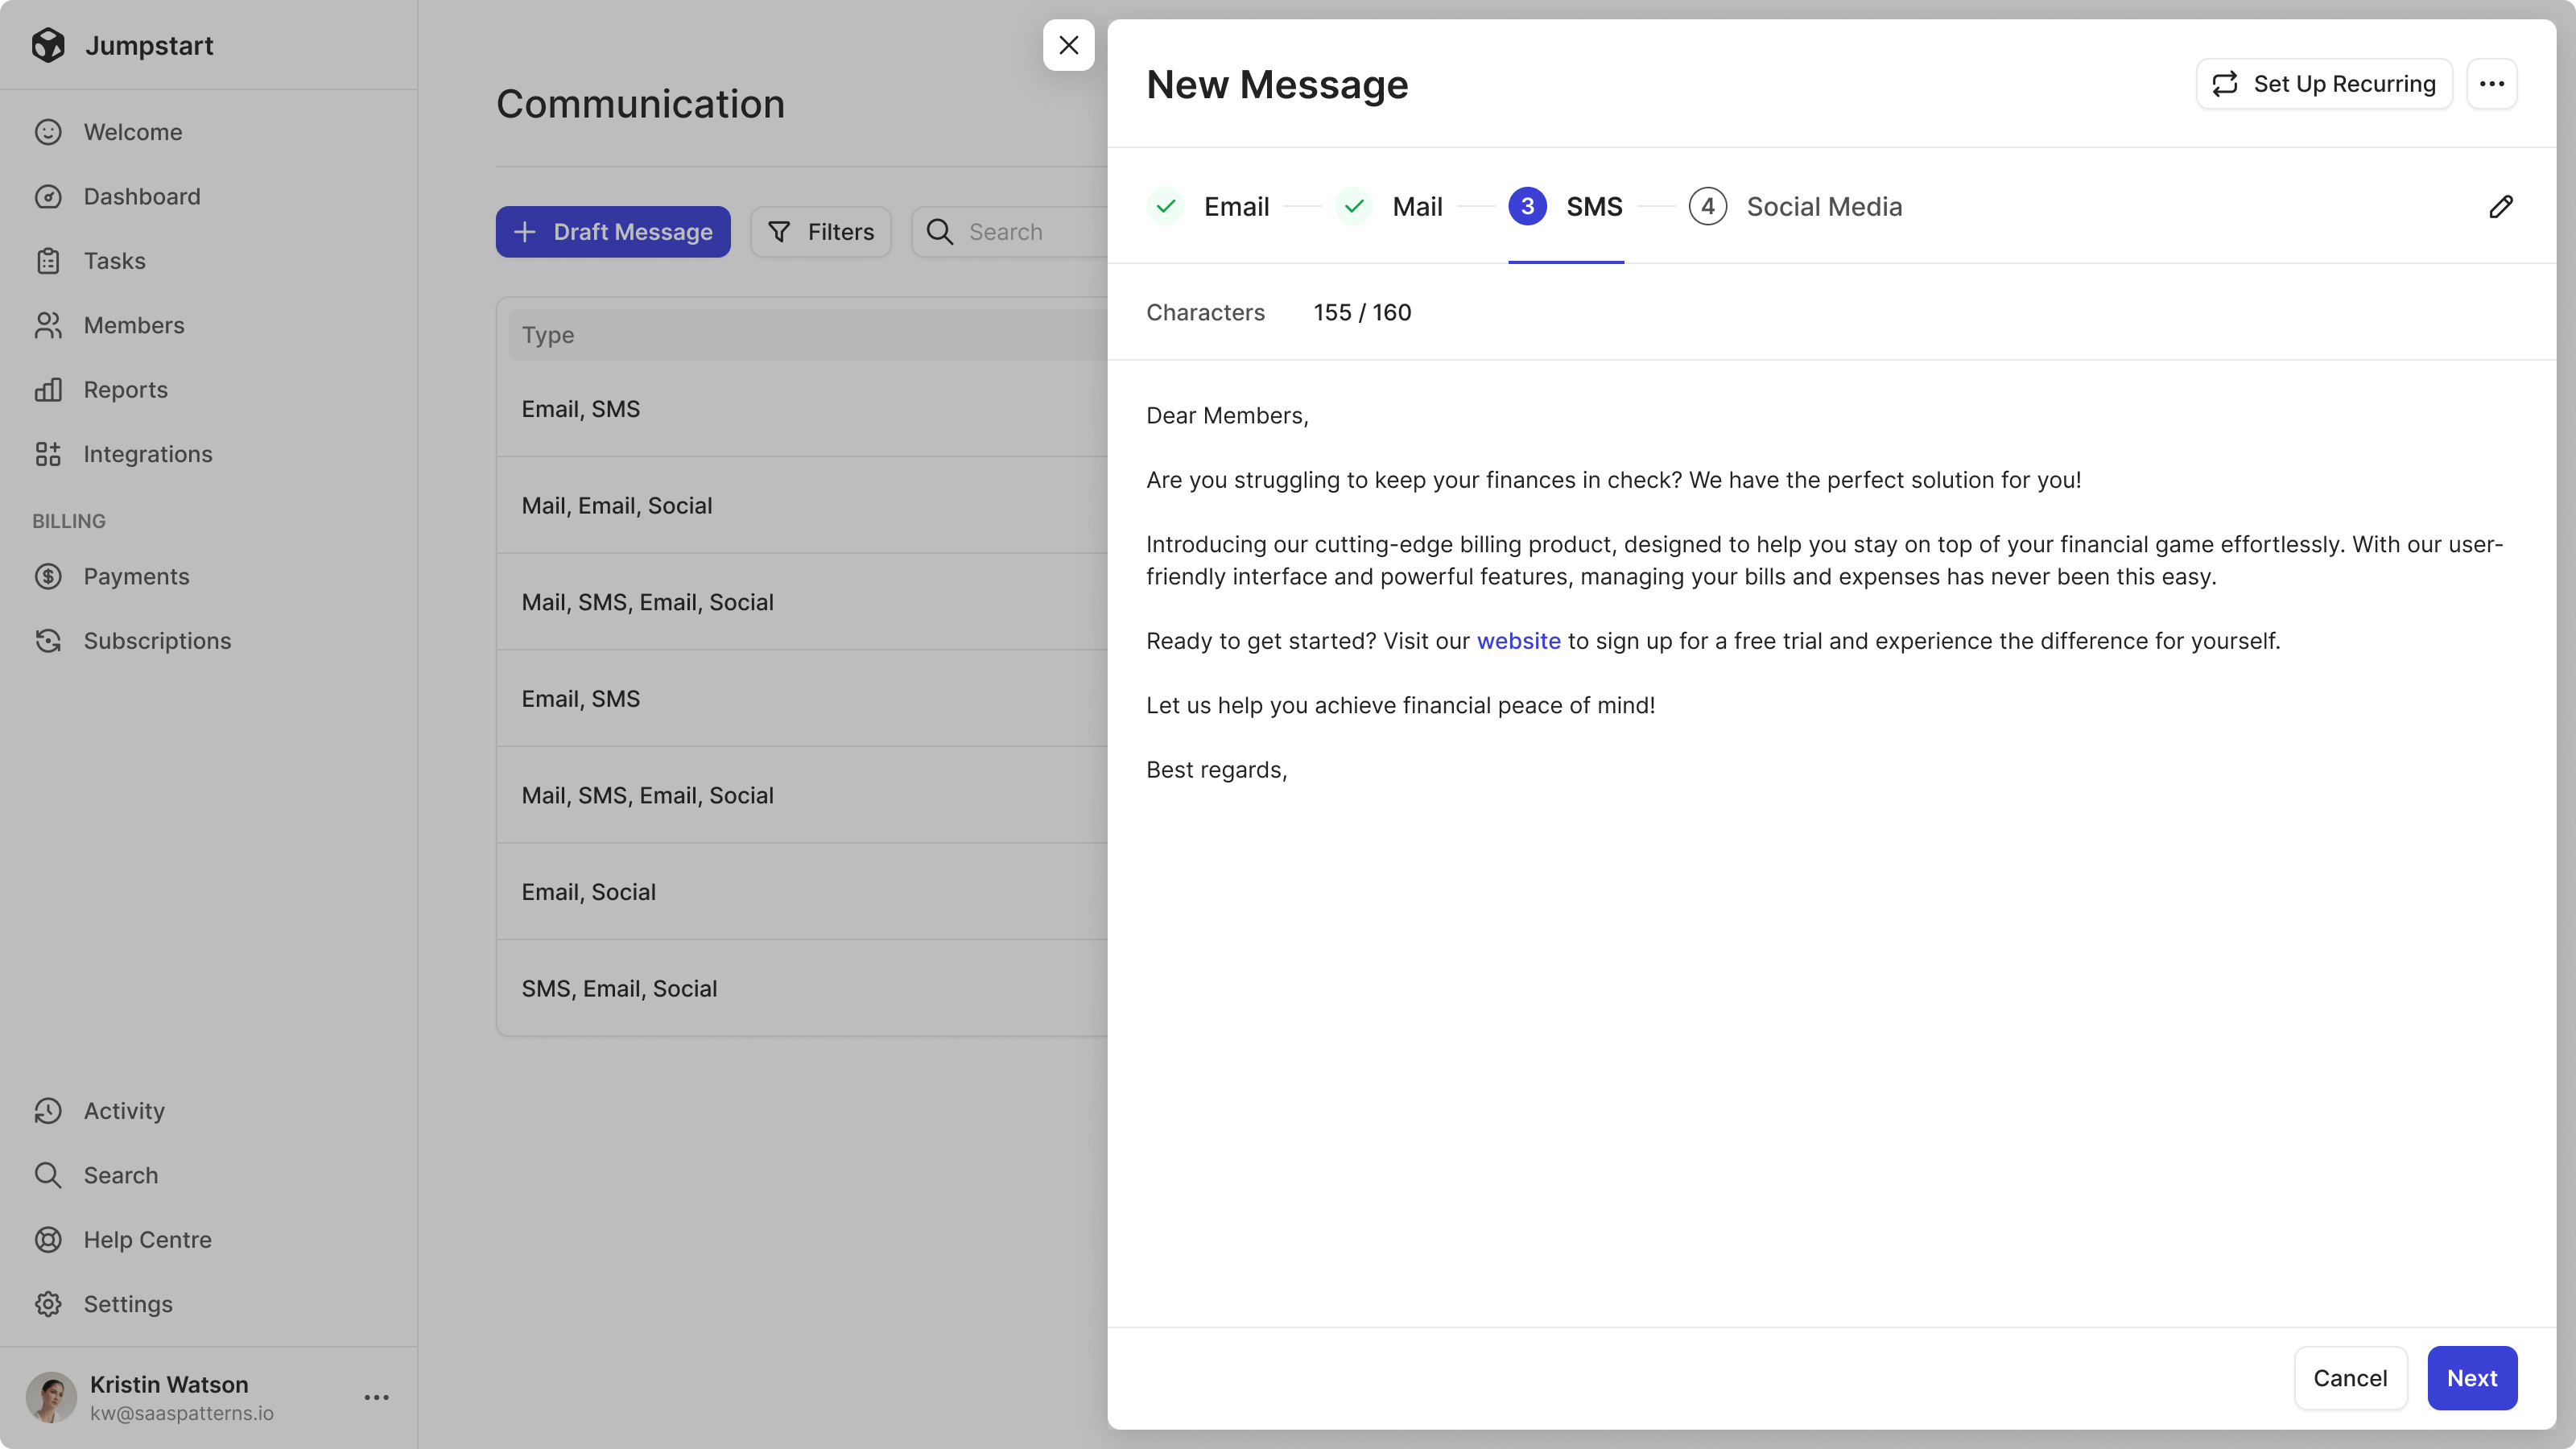Click the SMS step number 3 badge

tap(1527, 206)
